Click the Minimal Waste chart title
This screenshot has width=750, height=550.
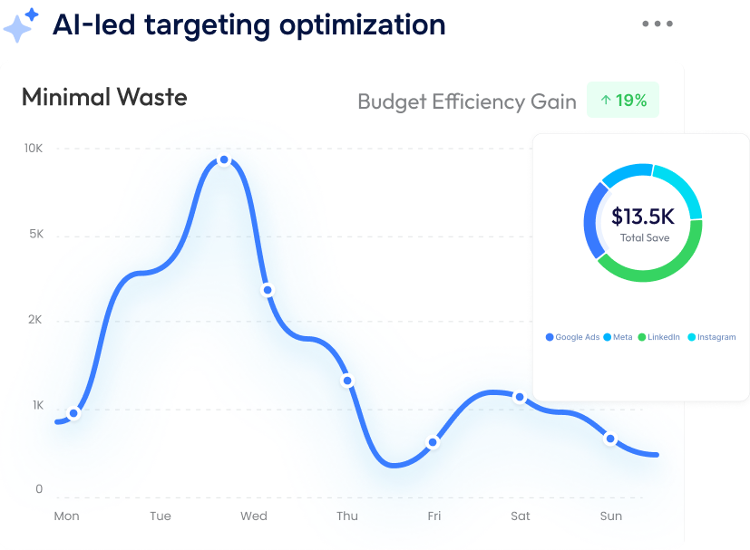(x=104, y=97)
